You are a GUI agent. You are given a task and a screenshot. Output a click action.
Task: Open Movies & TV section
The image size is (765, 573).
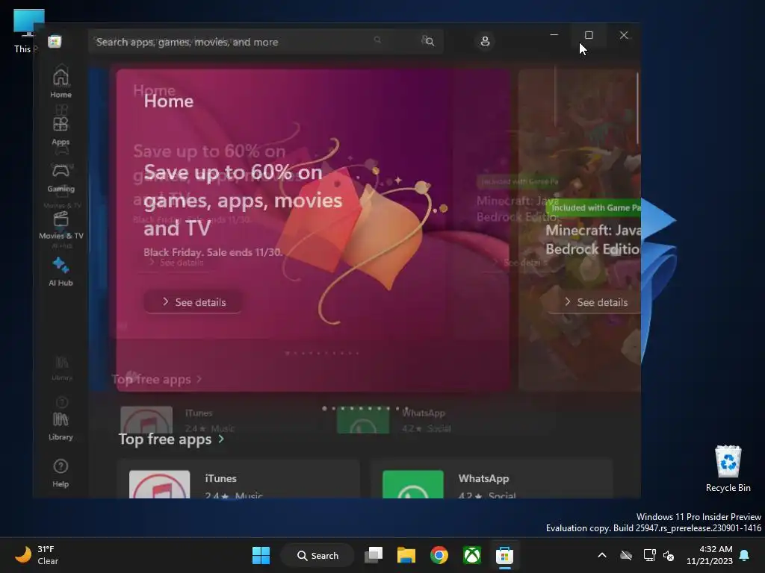tap(61, 225)
